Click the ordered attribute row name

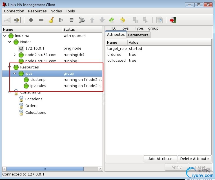click(x=114, y=55)
